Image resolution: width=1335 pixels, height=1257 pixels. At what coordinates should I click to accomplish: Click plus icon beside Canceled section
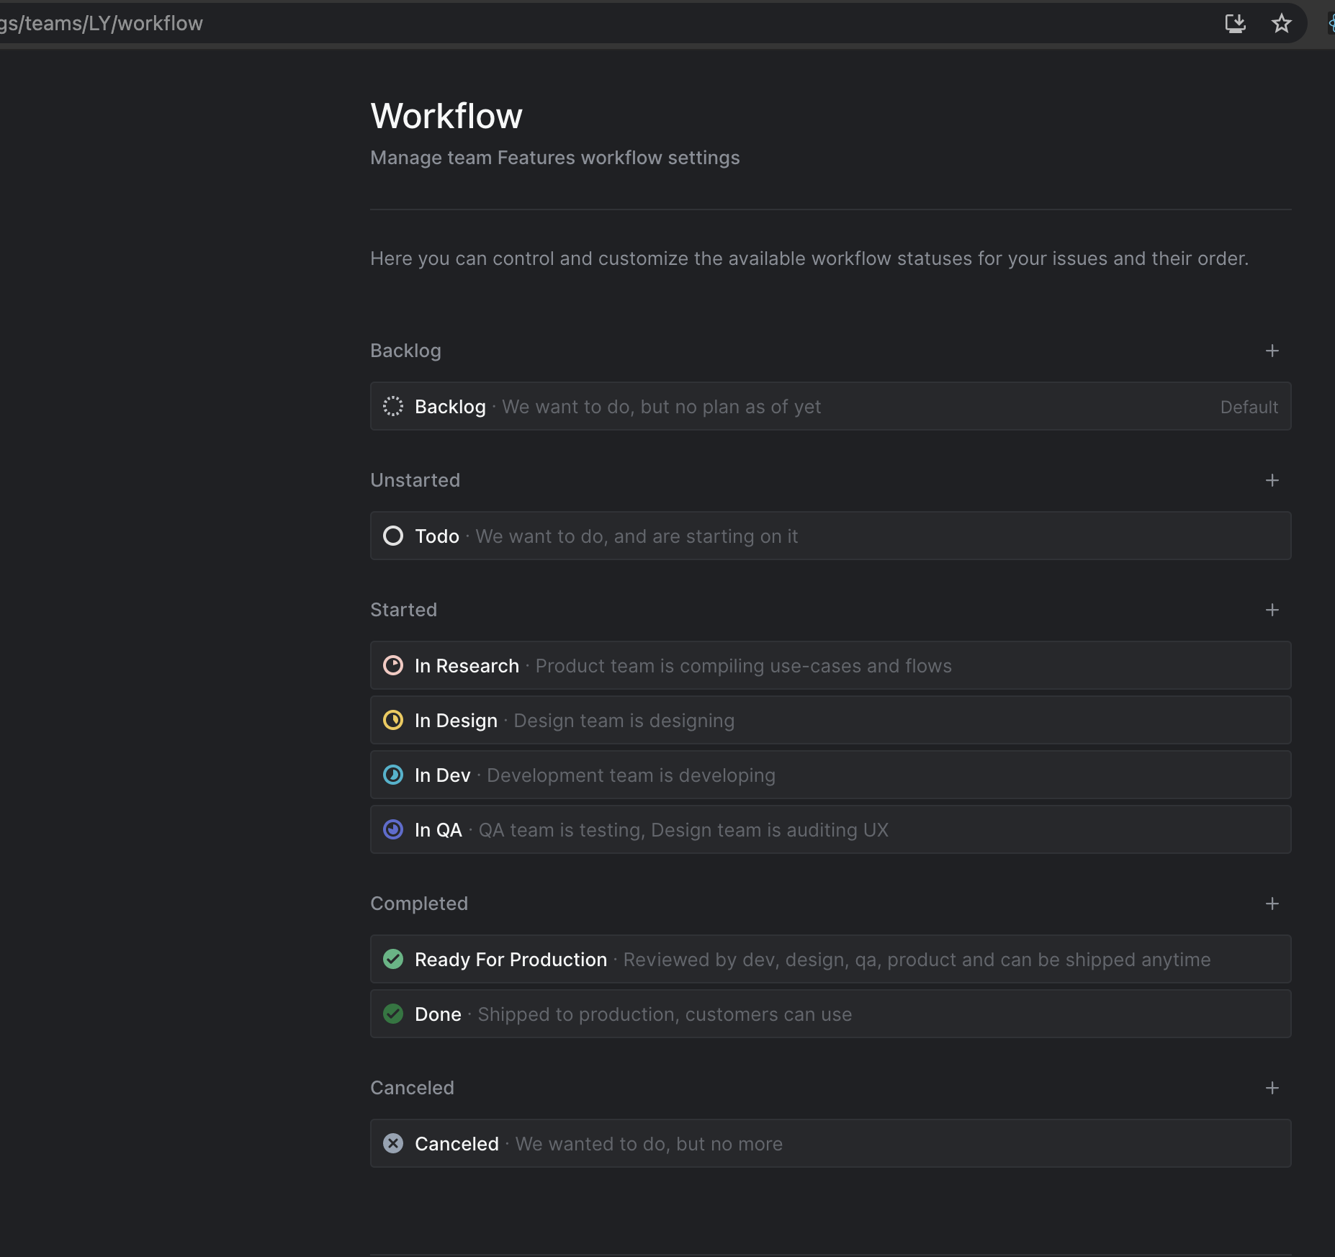[x=1272, y=1088]
